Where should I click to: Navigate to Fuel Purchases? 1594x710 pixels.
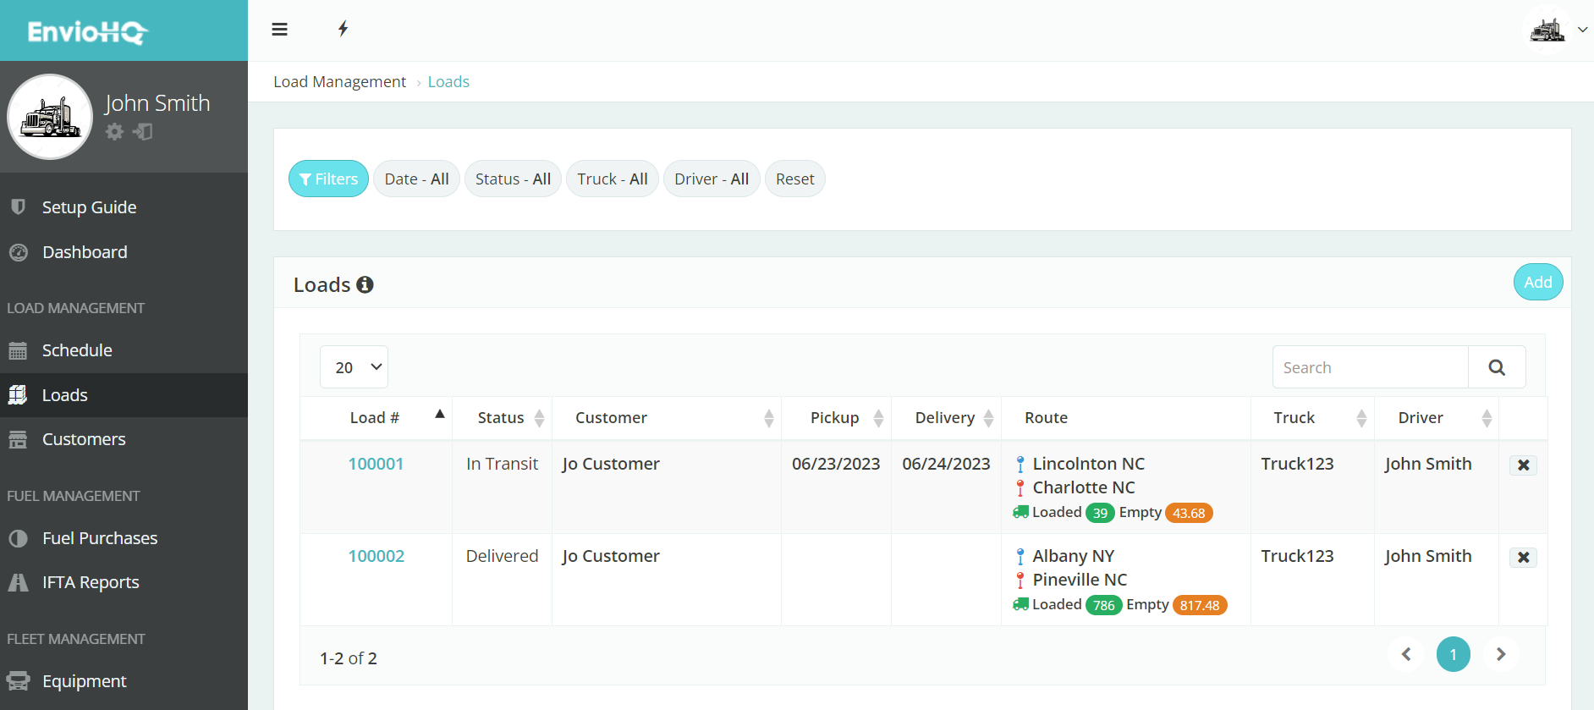tap(100, 538)
